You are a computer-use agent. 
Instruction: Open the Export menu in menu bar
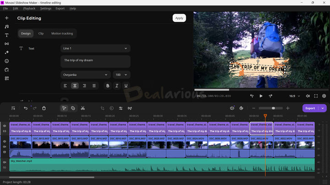(60, 8)
